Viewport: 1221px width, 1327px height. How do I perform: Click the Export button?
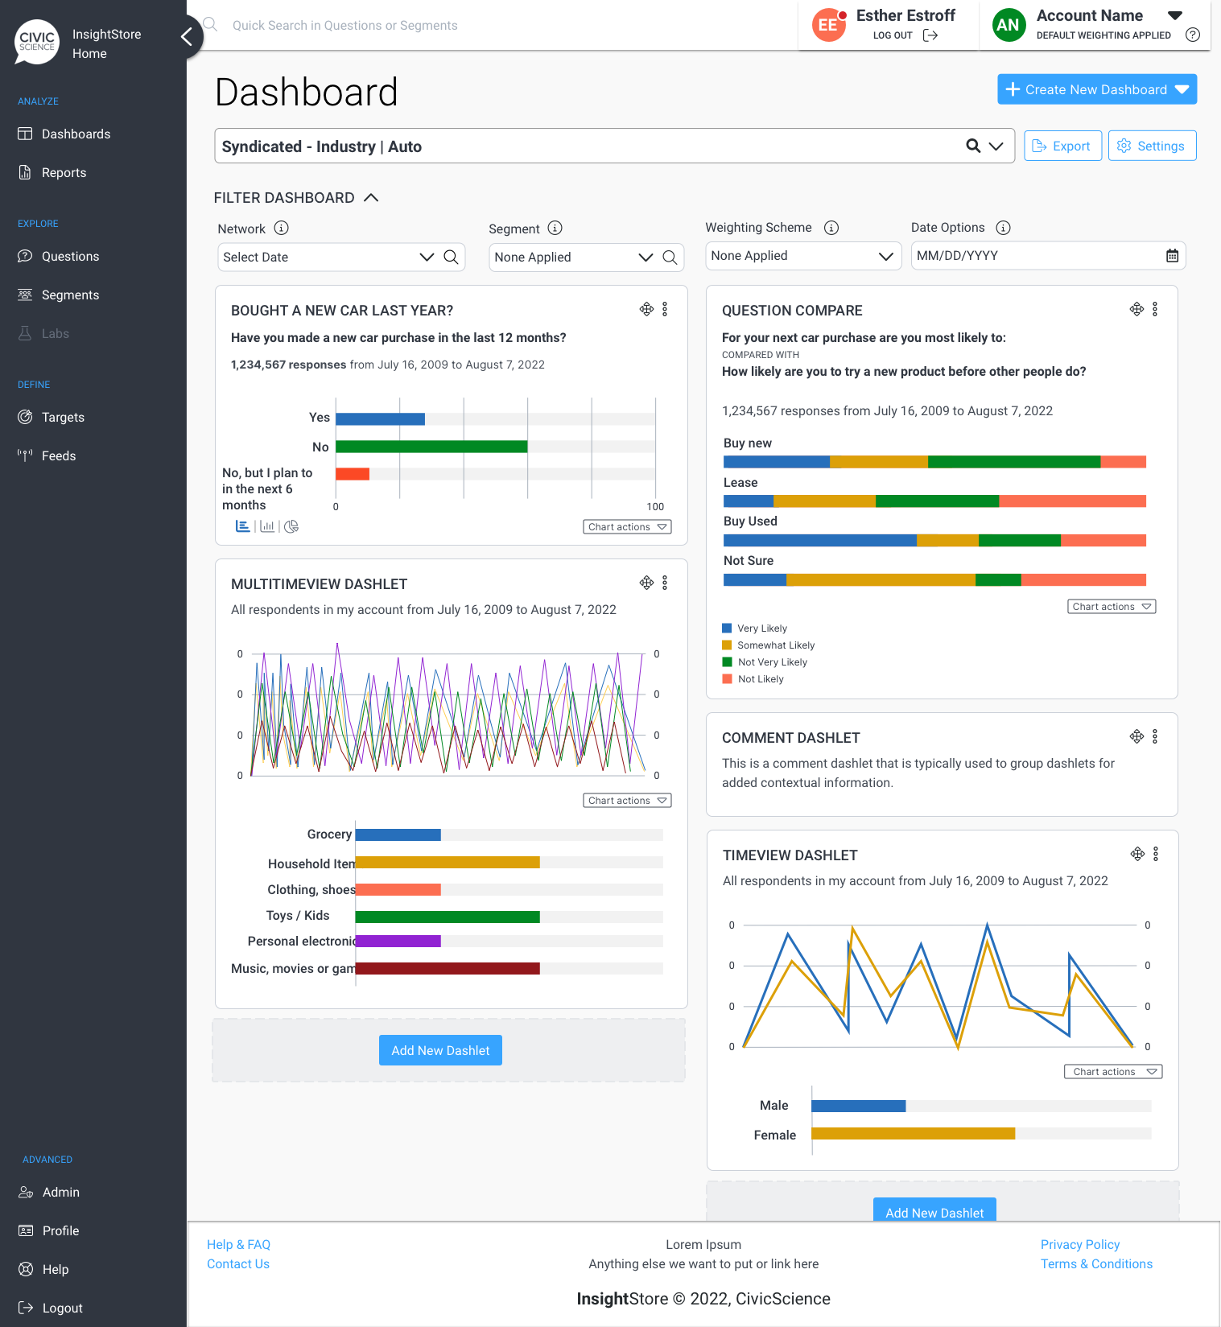coord(1062,146)
